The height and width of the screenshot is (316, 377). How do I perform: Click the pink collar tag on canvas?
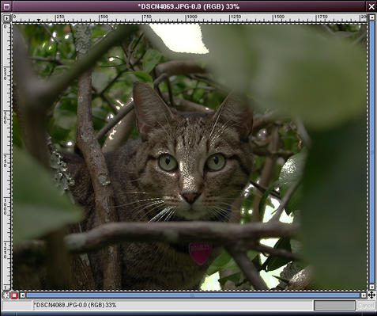pos(200,253)
